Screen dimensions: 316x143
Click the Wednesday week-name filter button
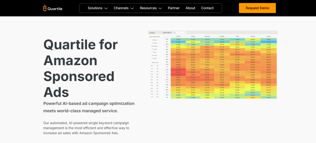155,46
